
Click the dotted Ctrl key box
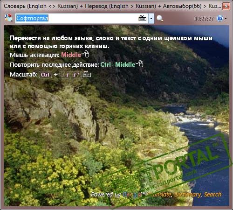pos(45,75)
